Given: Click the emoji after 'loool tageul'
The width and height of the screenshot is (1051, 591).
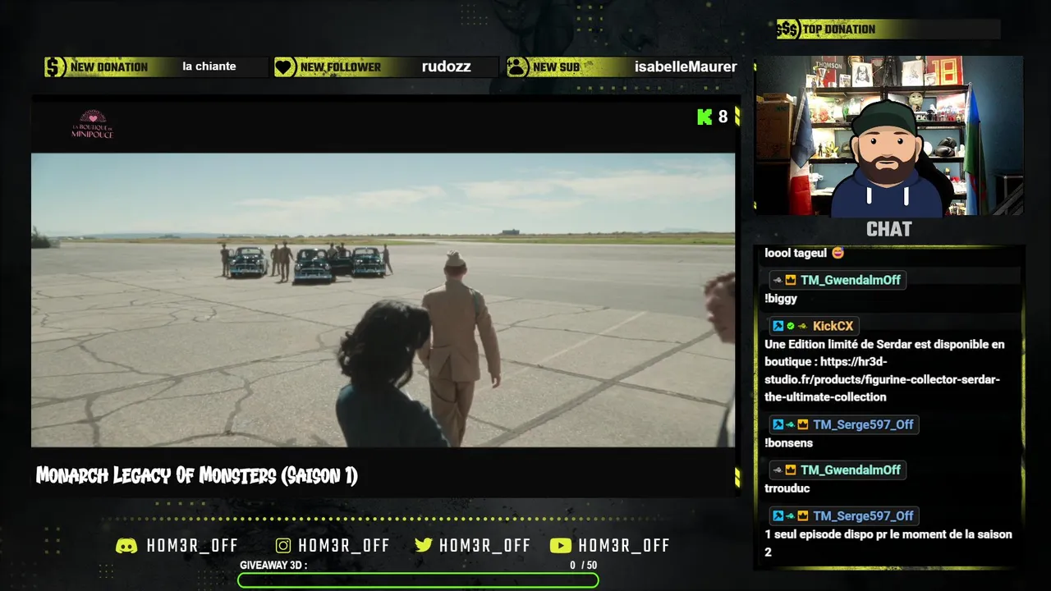Looking at the screenshot, I should point(838,253).
